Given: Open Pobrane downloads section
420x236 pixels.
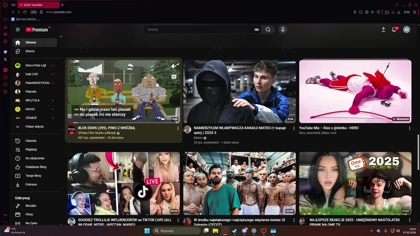Looking at the screenshot, I should tap(35, 185).
